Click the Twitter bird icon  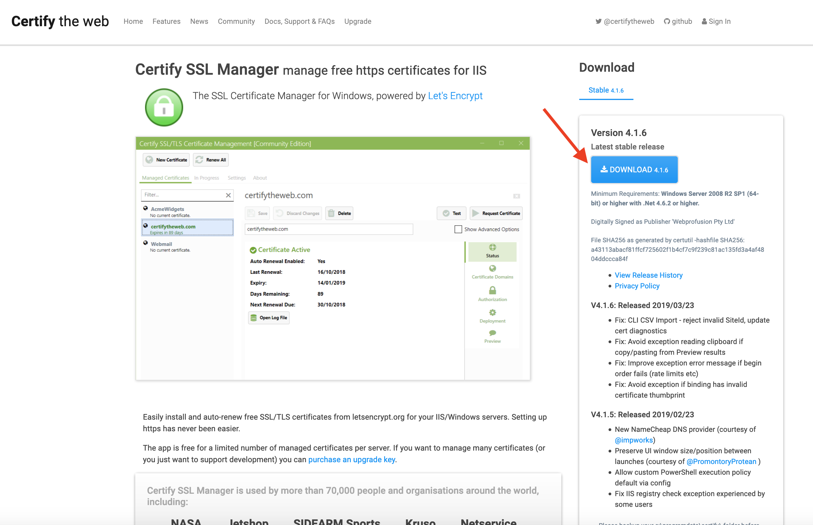(599, 21)
